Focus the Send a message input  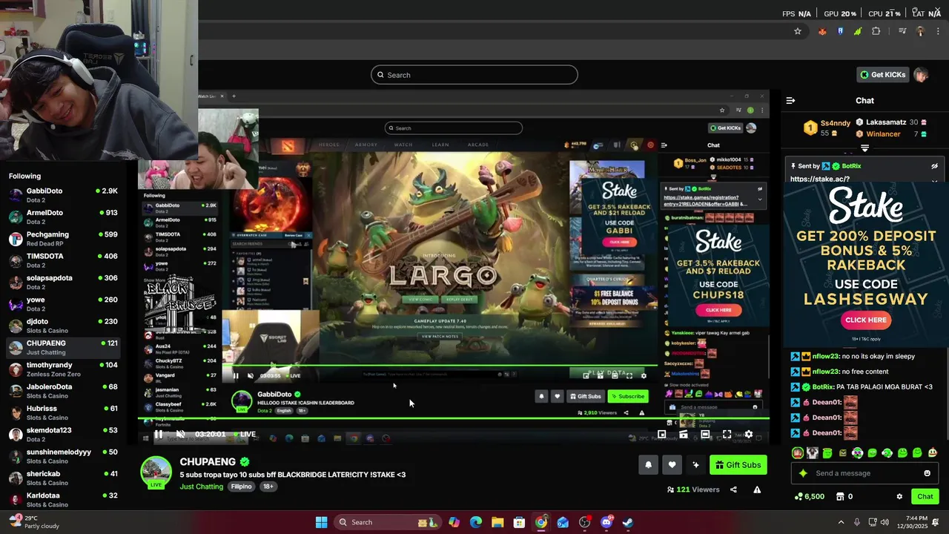coord(866,473)
